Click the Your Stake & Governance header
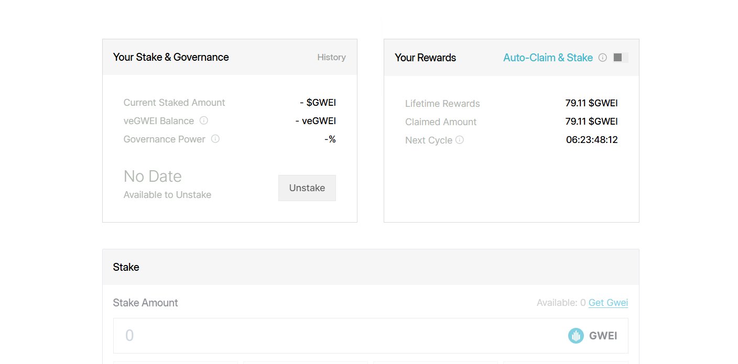Screen dimensions: 738x364 point(171,57)
